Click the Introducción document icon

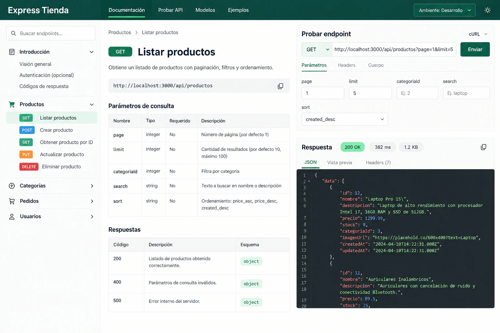pyautogui.click(x=12, y=52)
